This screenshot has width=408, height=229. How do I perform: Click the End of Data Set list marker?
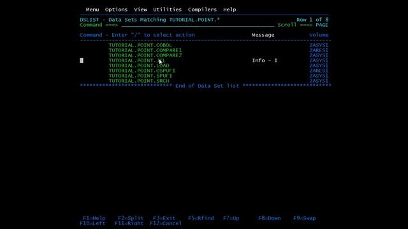[207, 86]
